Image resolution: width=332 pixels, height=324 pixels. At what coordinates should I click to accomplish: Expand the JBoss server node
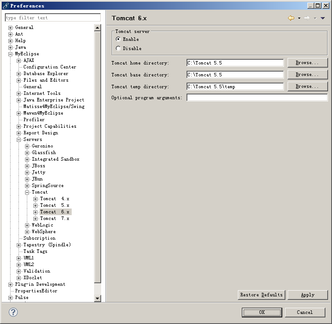coord(27,166)
